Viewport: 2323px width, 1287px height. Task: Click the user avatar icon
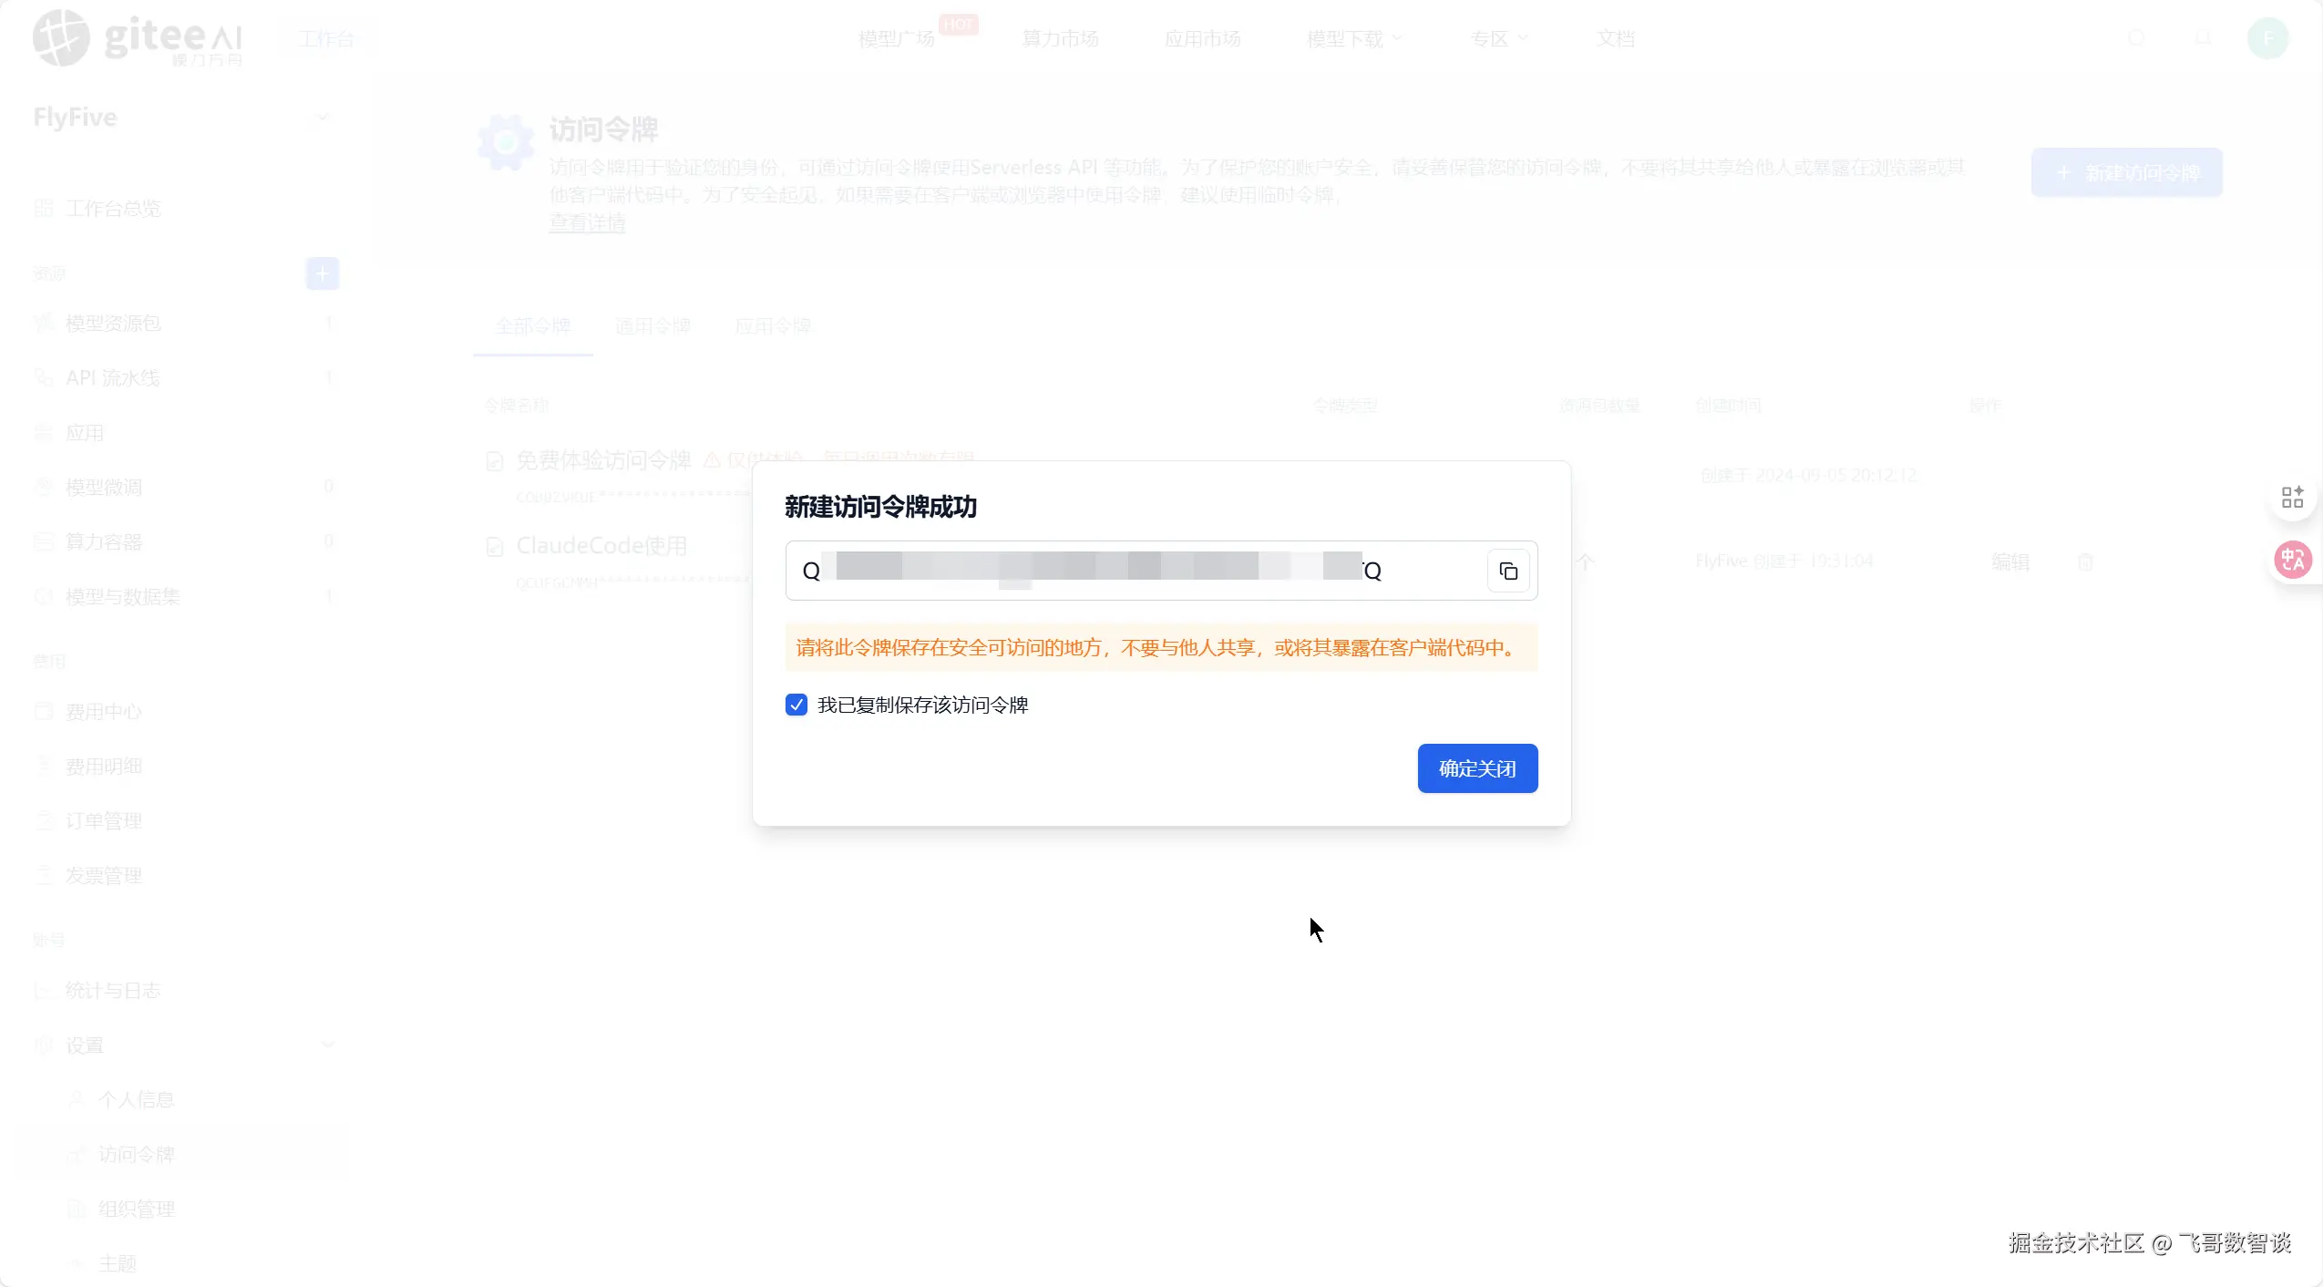tap(2267, 38)
